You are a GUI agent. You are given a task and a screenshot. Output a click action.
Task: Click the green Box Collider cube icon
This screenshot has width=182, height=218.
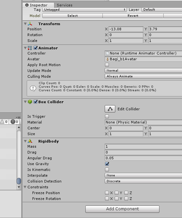pyautogui.click(x=30, y=102)
